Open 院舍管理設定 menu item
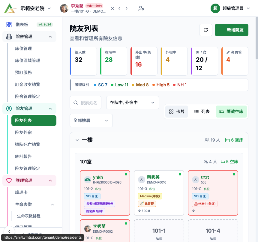 [x=28, y=97]
